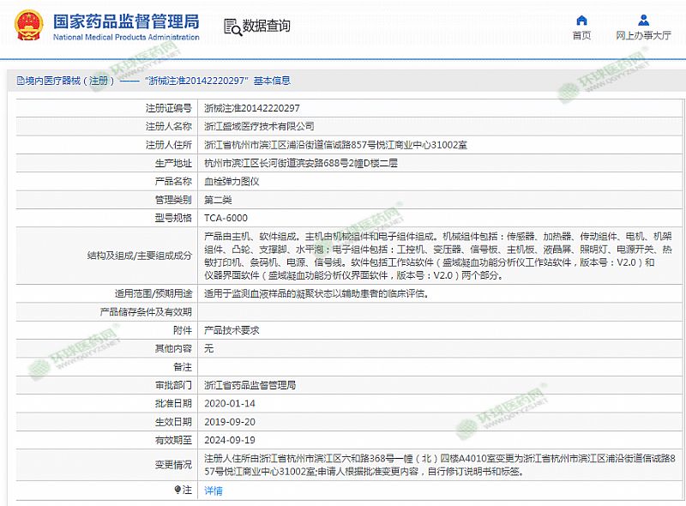Click the 首页 home icon
Screen dimensions: 686x506
tap(581, 20)
